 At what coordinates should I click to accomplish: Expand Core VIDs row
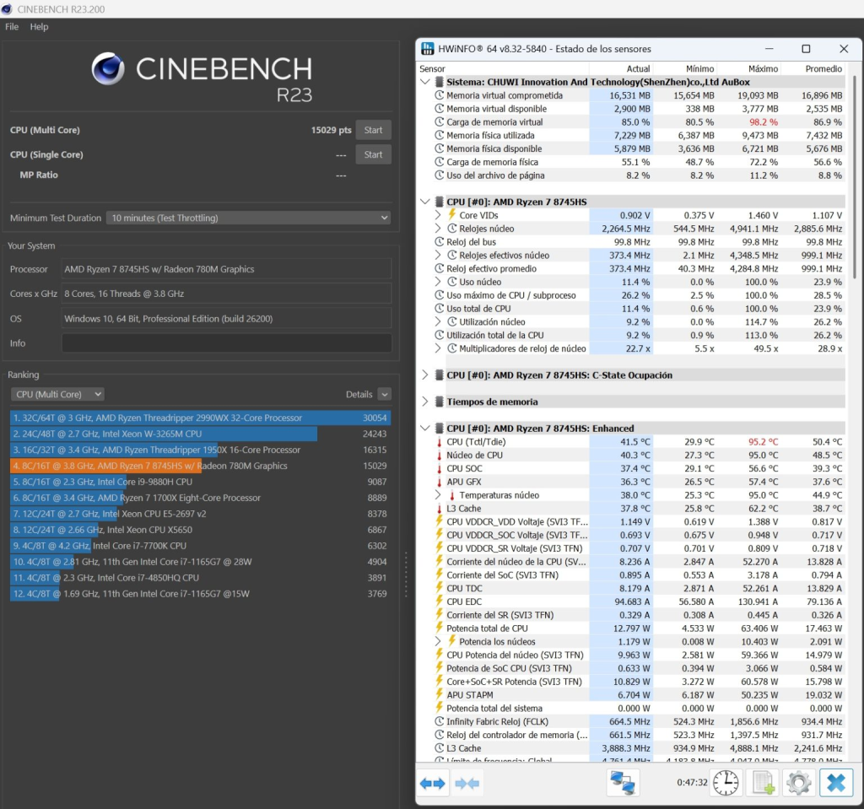tap(438, 215)
